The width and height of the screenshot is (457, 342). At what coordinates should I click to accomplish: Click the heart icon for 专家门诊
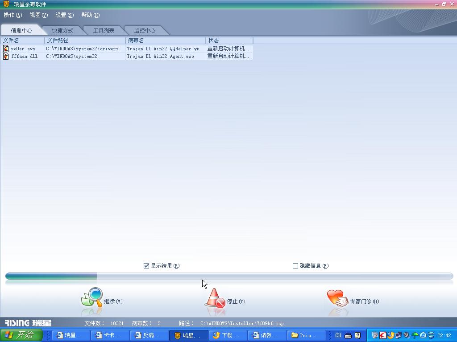pos(337,298)
